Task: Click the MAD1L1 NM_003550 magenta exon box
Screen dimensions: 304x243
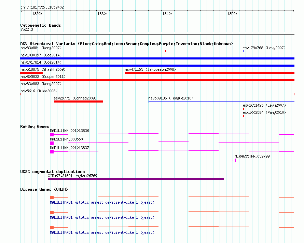Action: 52,143
